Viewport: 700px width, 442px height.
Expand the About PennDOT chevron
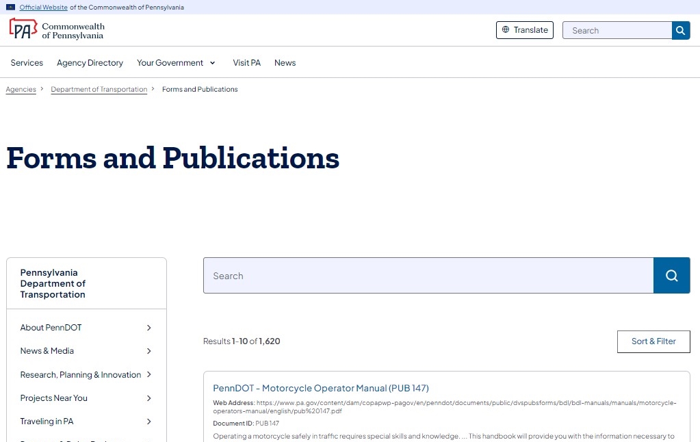(148, 328)
